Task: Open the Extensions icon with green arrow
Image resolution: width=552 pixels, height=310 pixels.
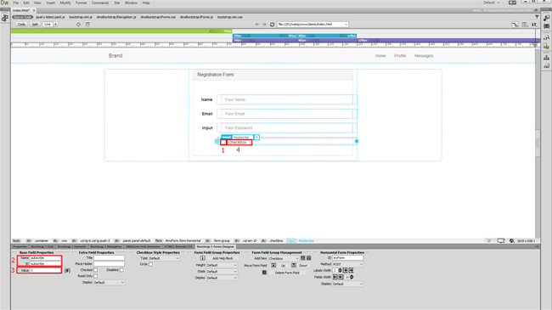Action: coord(546,46)
